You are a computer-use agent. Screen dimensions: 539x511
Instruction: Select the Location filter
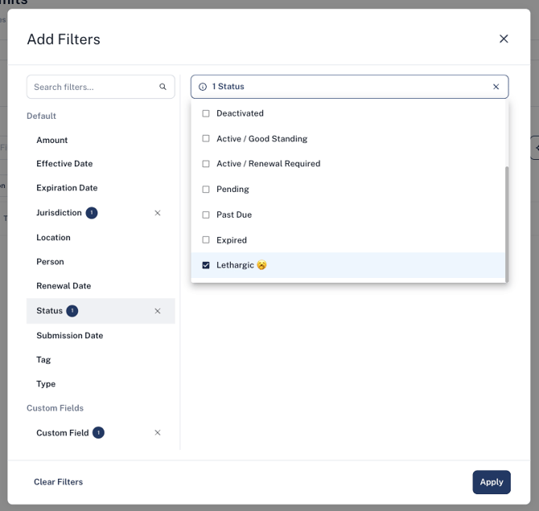tap(53, 238)
